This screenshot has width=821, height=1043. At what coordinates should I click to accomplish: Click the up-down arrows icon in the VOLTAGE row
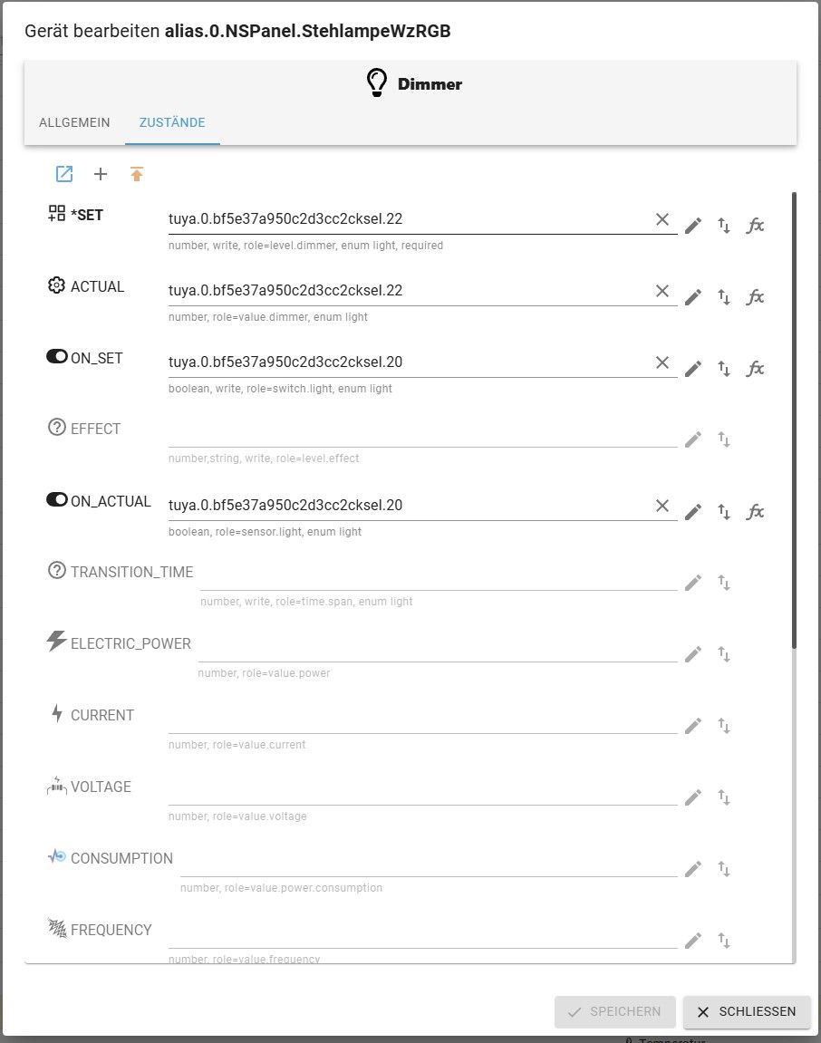click(x=724, y=797)
